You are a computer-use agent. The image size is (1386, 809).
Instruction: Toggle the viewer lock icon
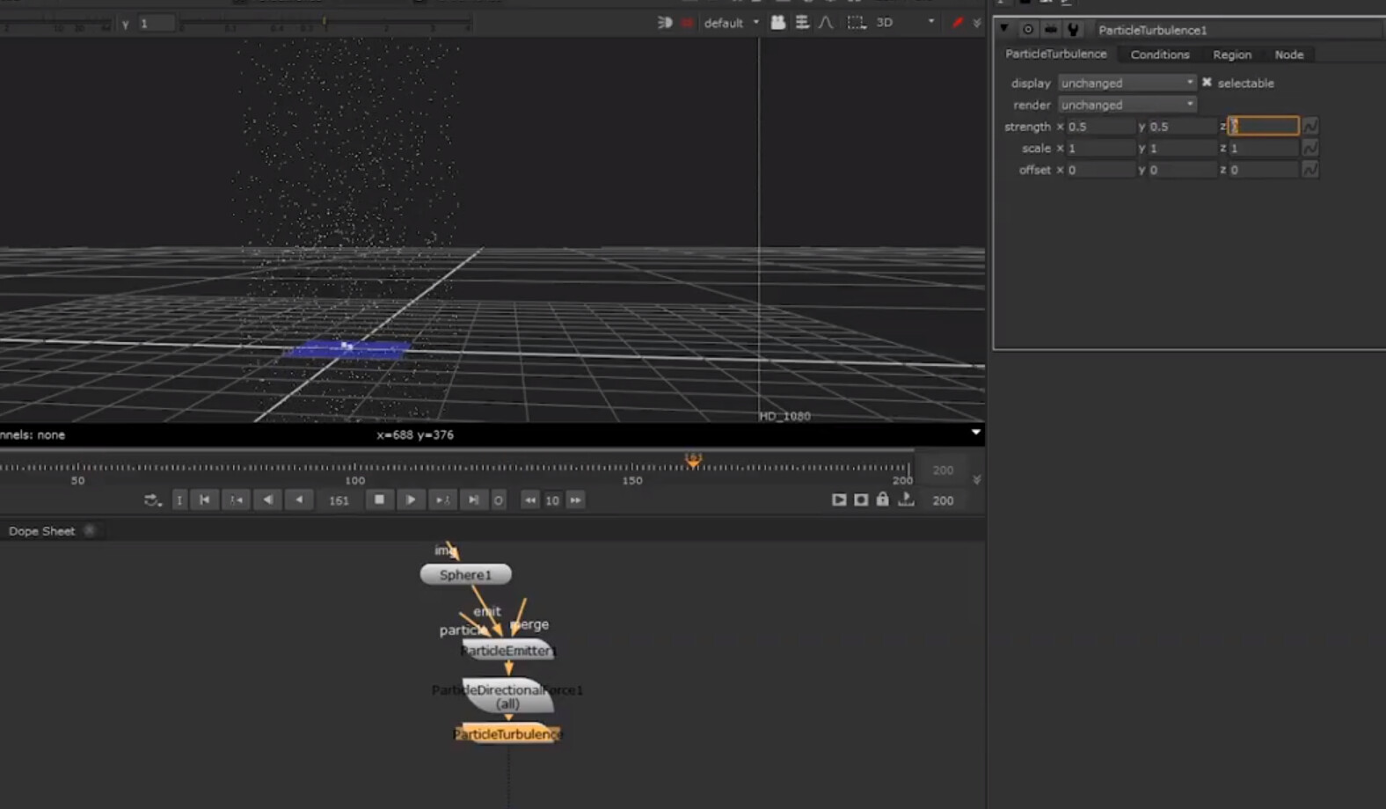pos(882,499)
